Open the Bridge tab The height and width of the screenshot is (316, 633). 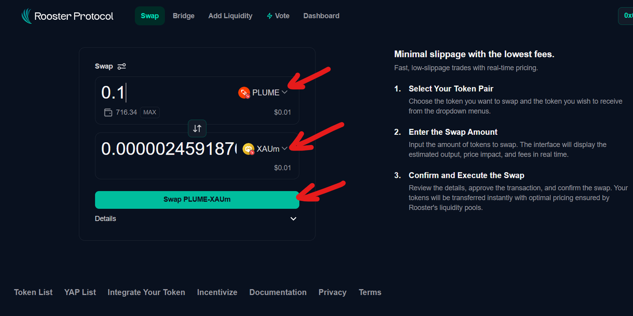pyautogui.click(x=183, y=16)
